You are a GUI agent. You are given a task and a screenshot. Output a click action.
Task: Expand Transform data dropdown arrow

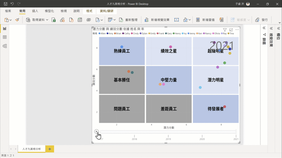(x=115, y=20)
